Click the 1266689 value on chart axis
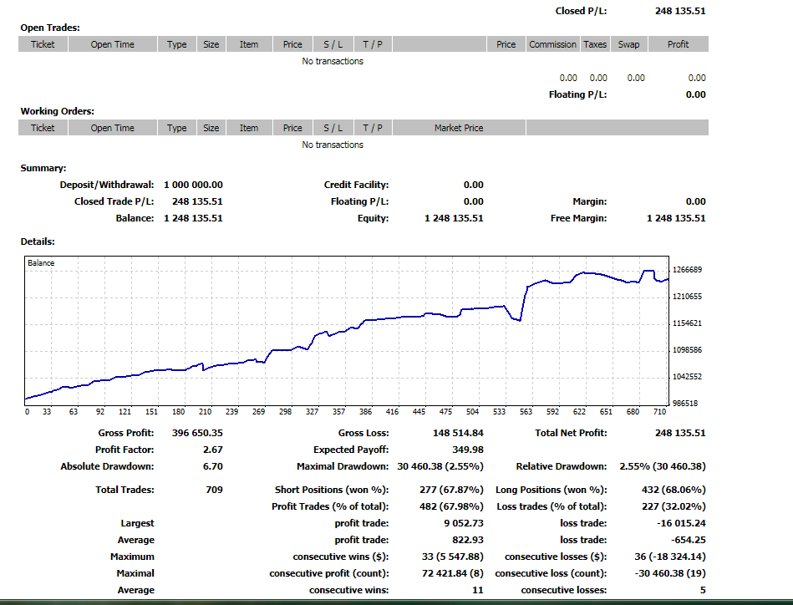The image size is (793, 605). [x=687, y=270]
